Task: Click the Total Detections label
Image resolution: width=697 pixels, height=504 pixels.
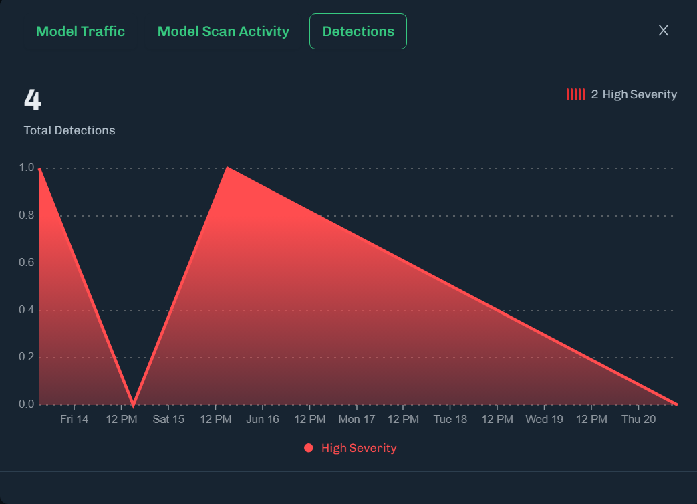Action: (x=69, y=130)
